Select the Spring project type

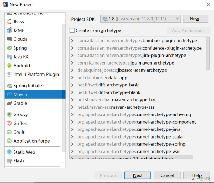point(33,48)
